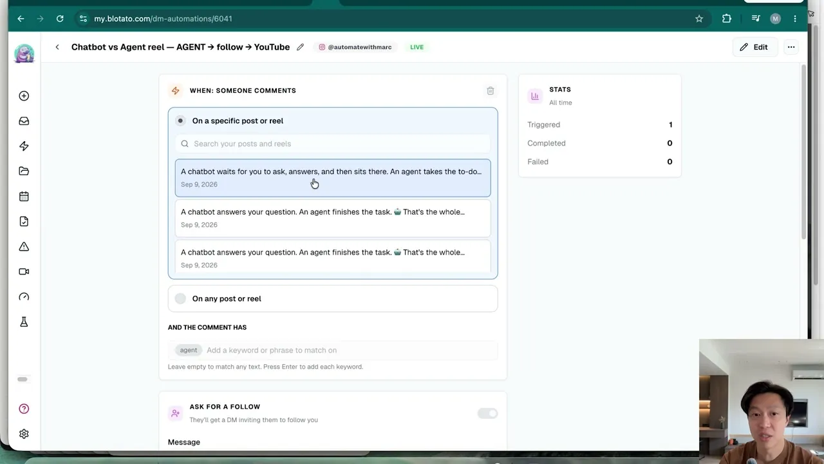The width and height of the screenshot is (824, 464).
Task: Open the browser media control icon
Action: point(756,19)
